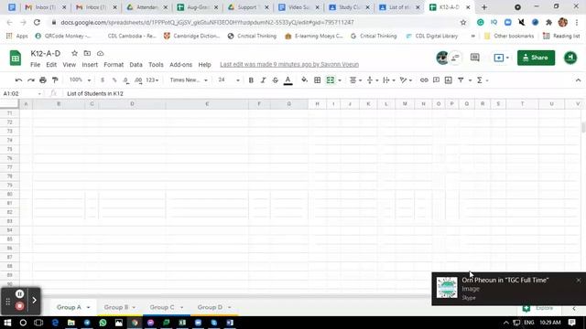
Task: Check the cloud document status icon
Action: click(100, 53)
